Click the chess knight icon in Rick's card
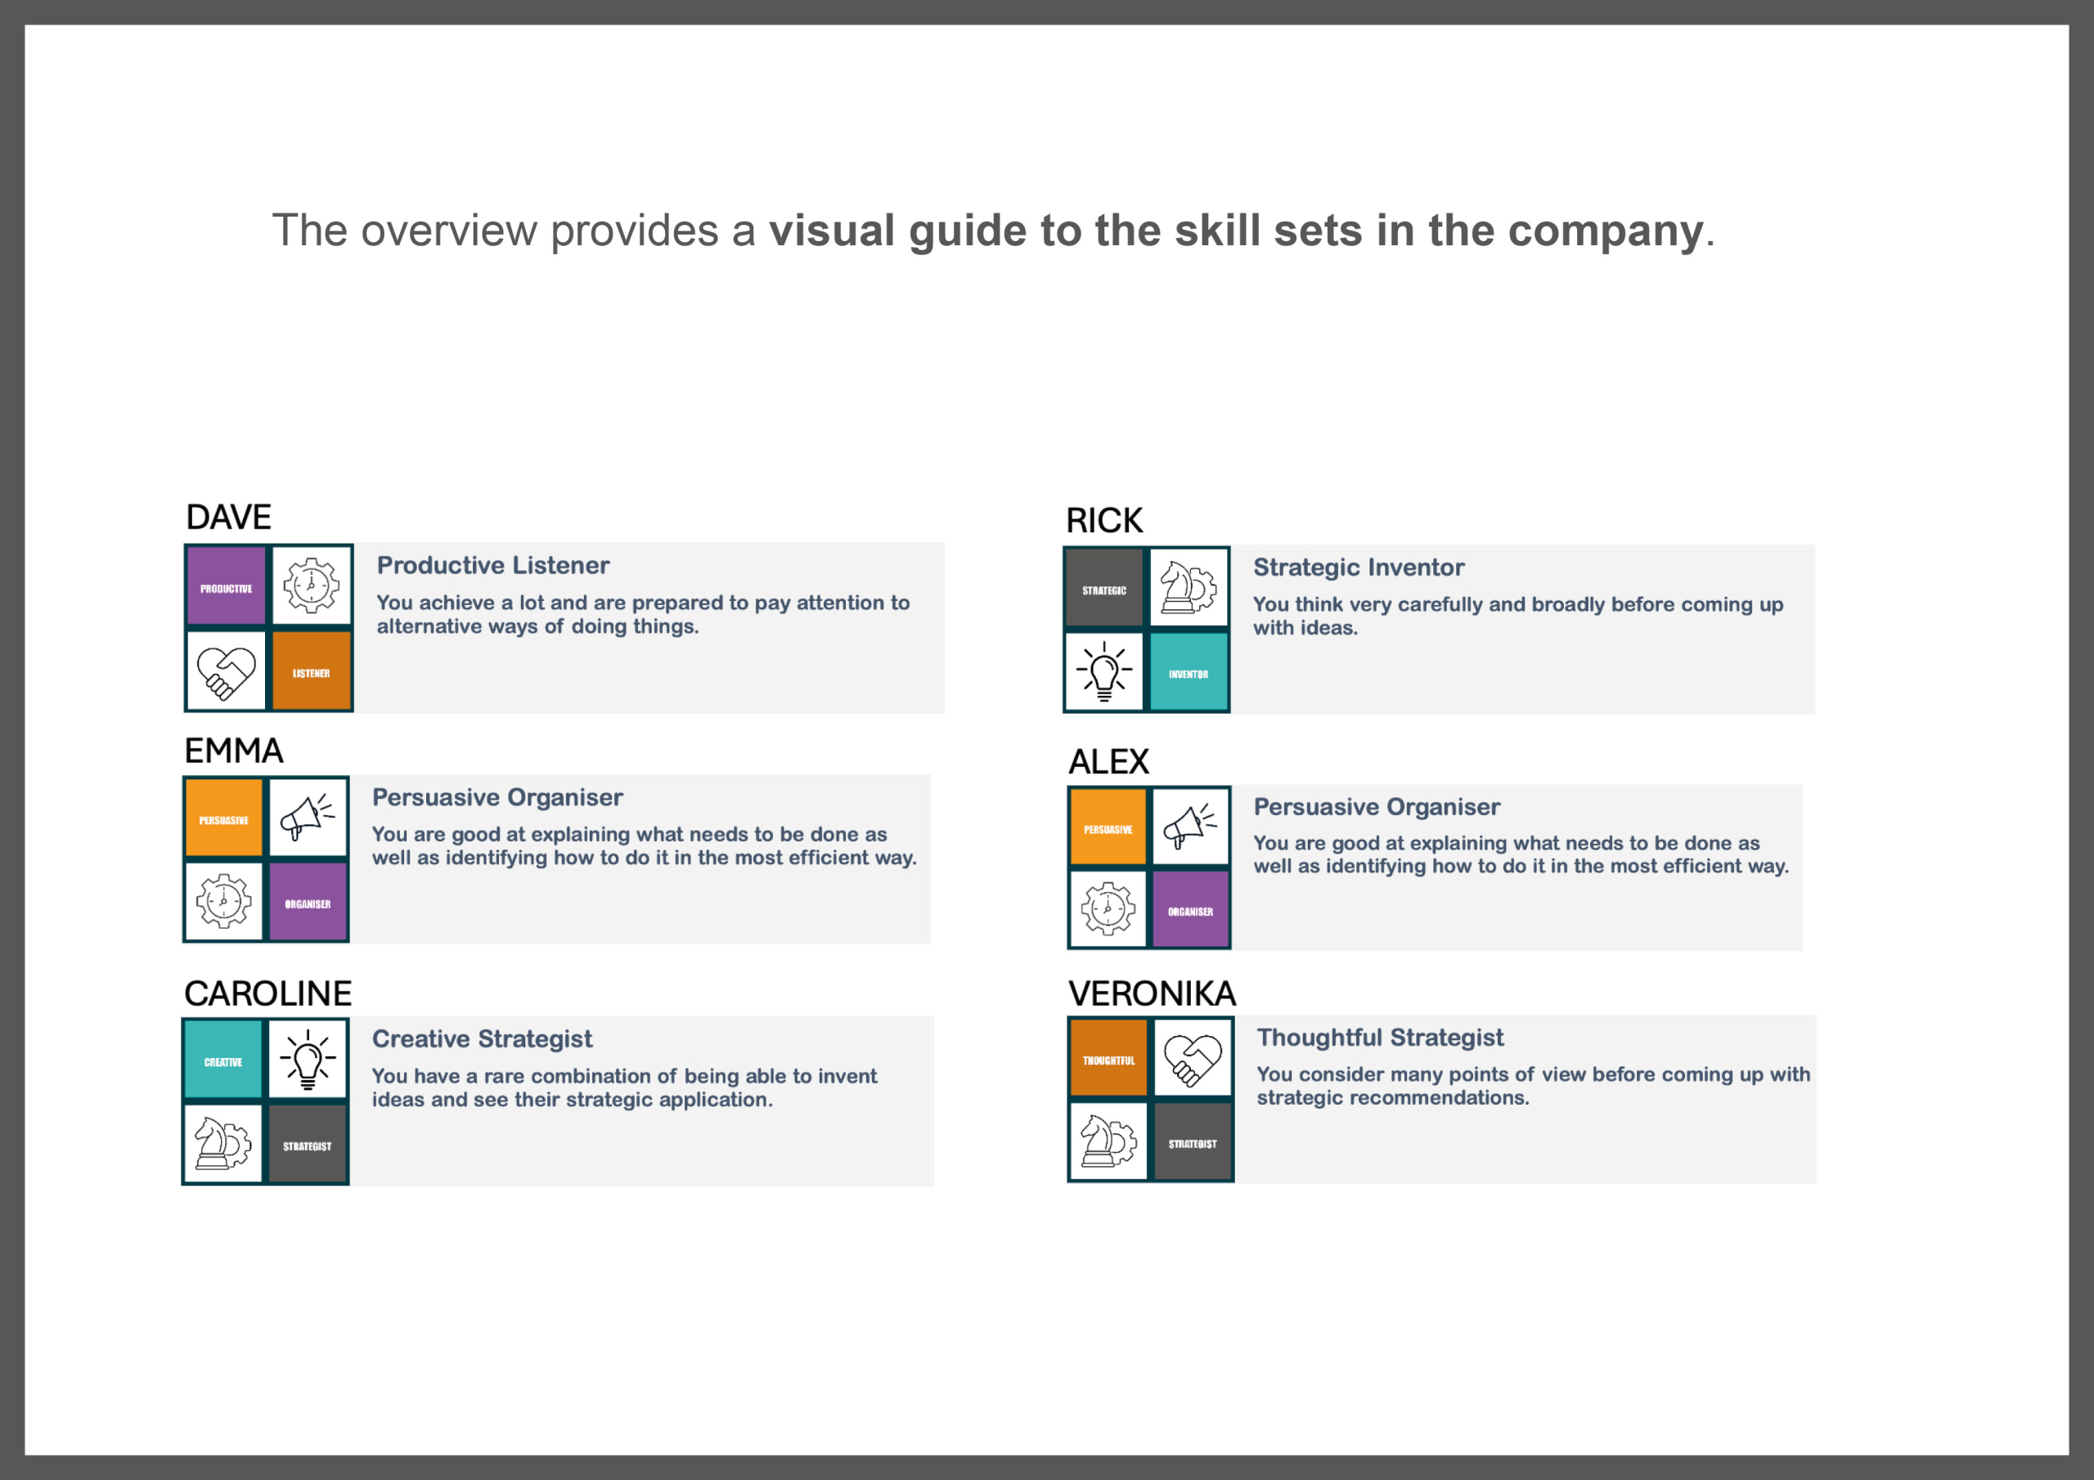Screen dimensions: 2094x1480 coord(1189,588)
